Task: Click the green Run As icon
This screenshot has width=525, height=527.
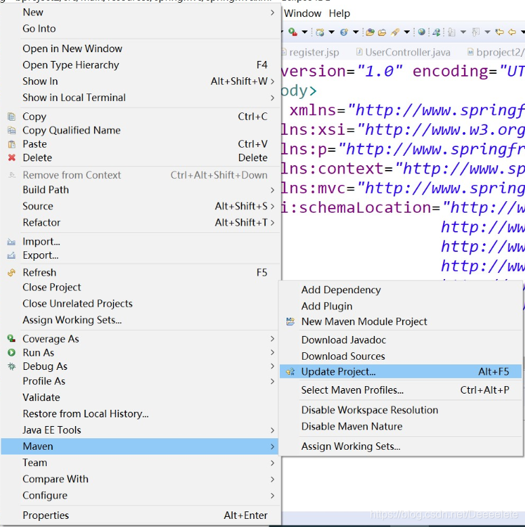Action: point(12,352)
